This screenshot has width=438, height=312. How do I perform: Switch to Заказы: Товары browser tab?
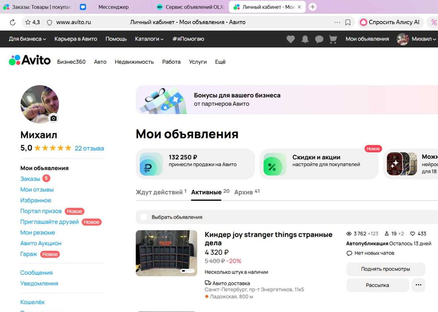click(x=37, y=7)
